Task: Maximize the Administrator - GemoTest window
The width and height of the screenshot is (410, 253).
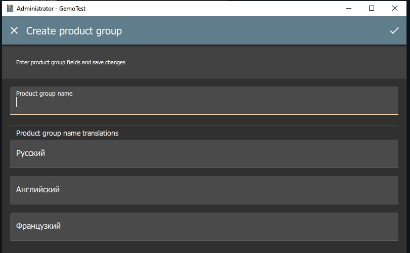Action: tap(371, 9)
